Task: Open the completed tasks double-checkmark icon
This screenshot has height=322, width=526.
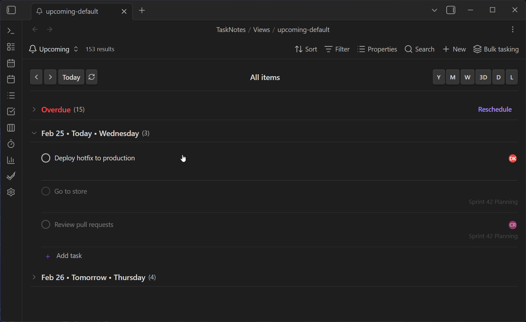Action: coord(11,176)
